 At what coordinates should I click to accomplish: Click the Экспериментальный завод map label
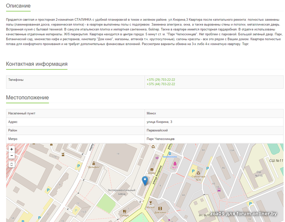coord(121,192)
